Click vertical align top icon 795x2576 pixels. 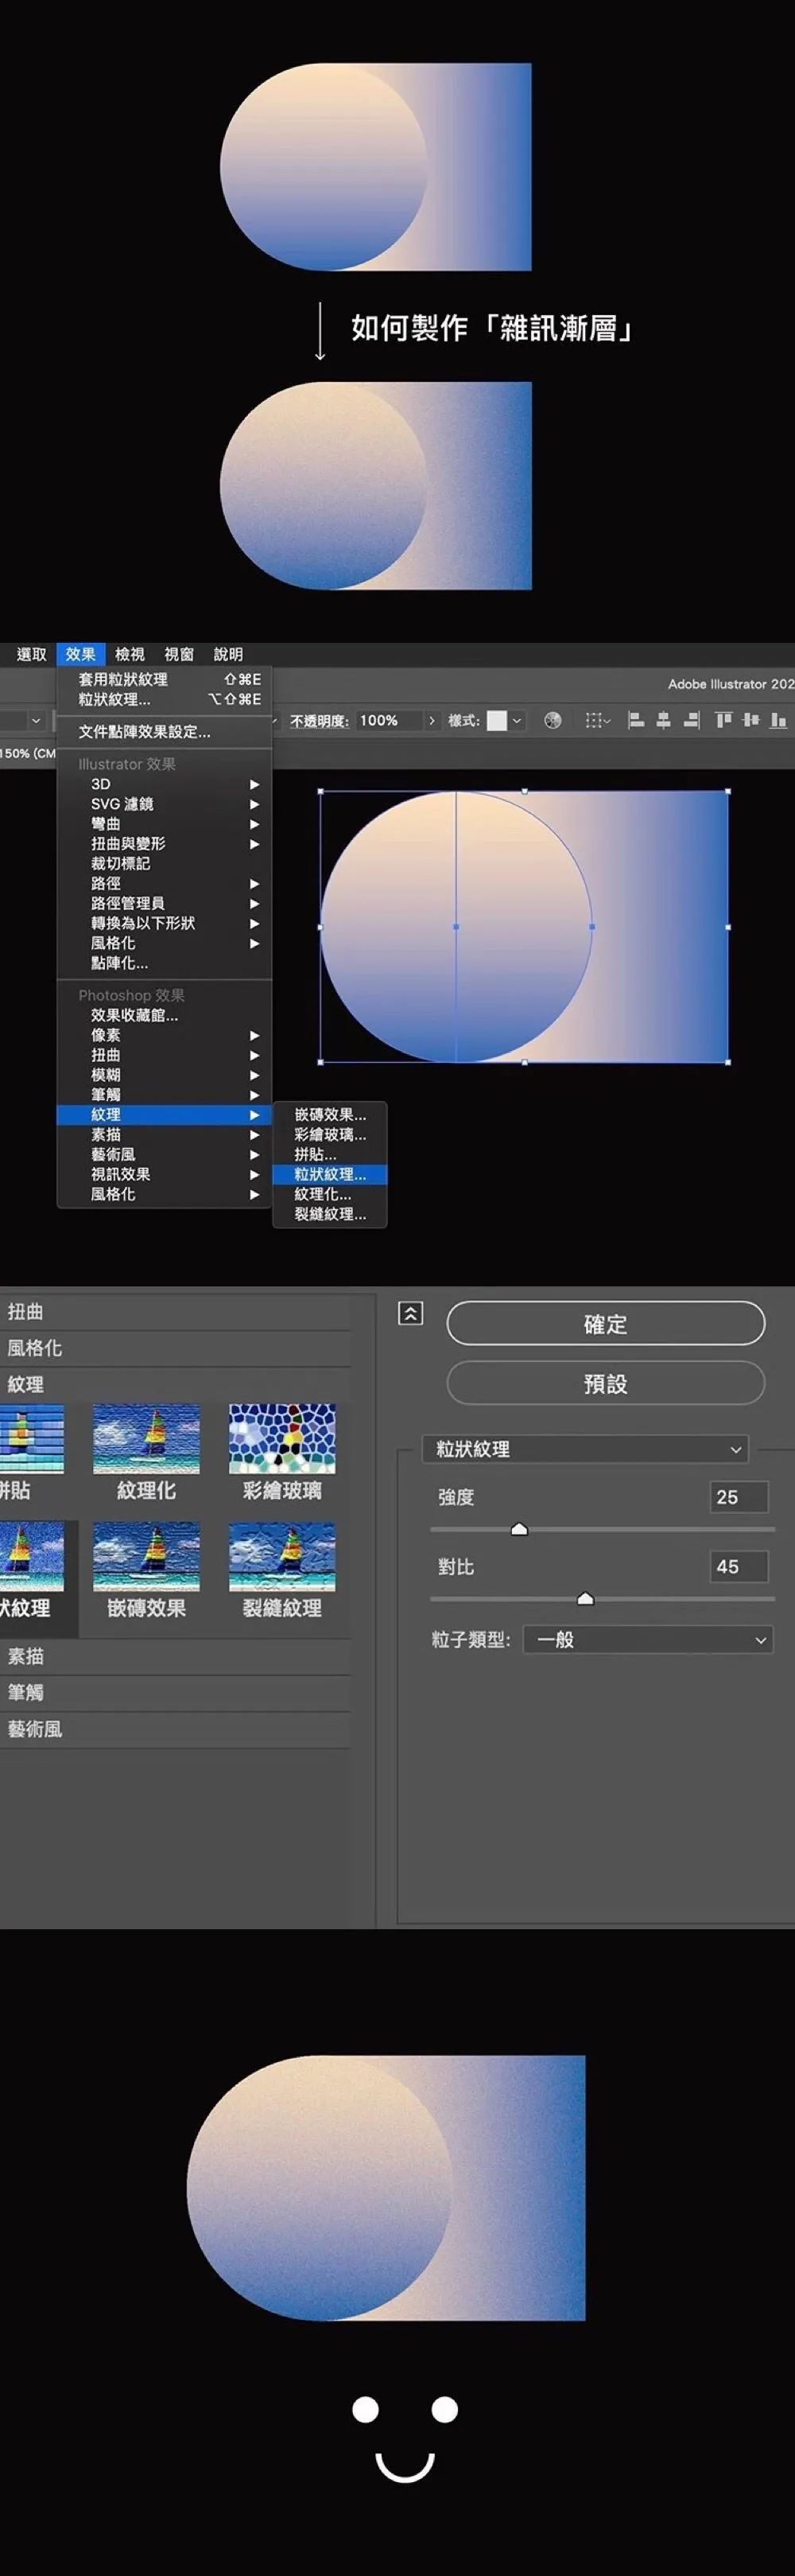[724, 720]
